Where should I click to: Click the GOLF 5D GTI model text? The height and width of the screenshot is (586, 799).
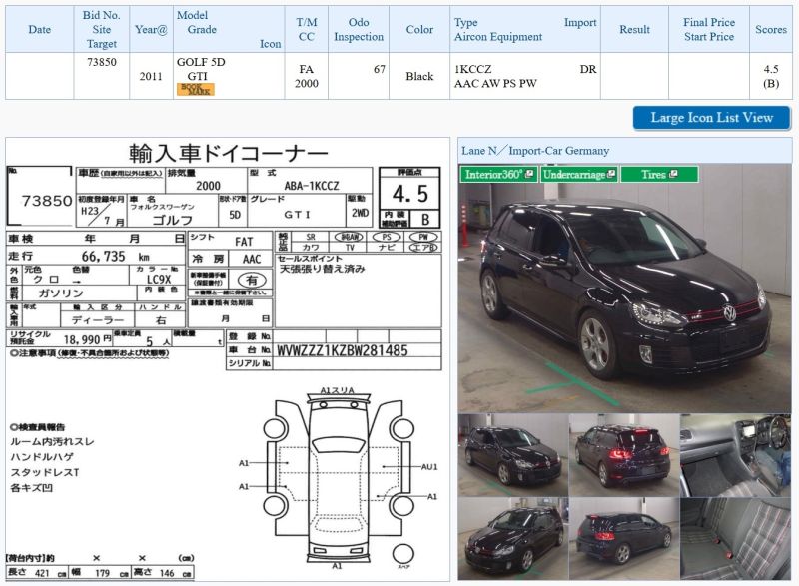coord(201,69)
